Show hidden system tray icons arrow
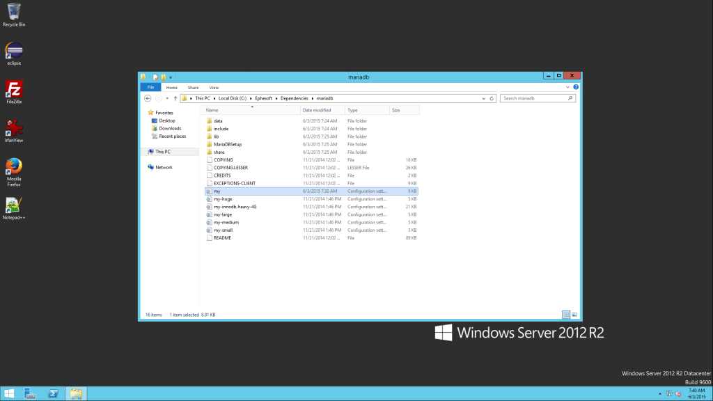The image size is (713, 401). pos(660,394)
